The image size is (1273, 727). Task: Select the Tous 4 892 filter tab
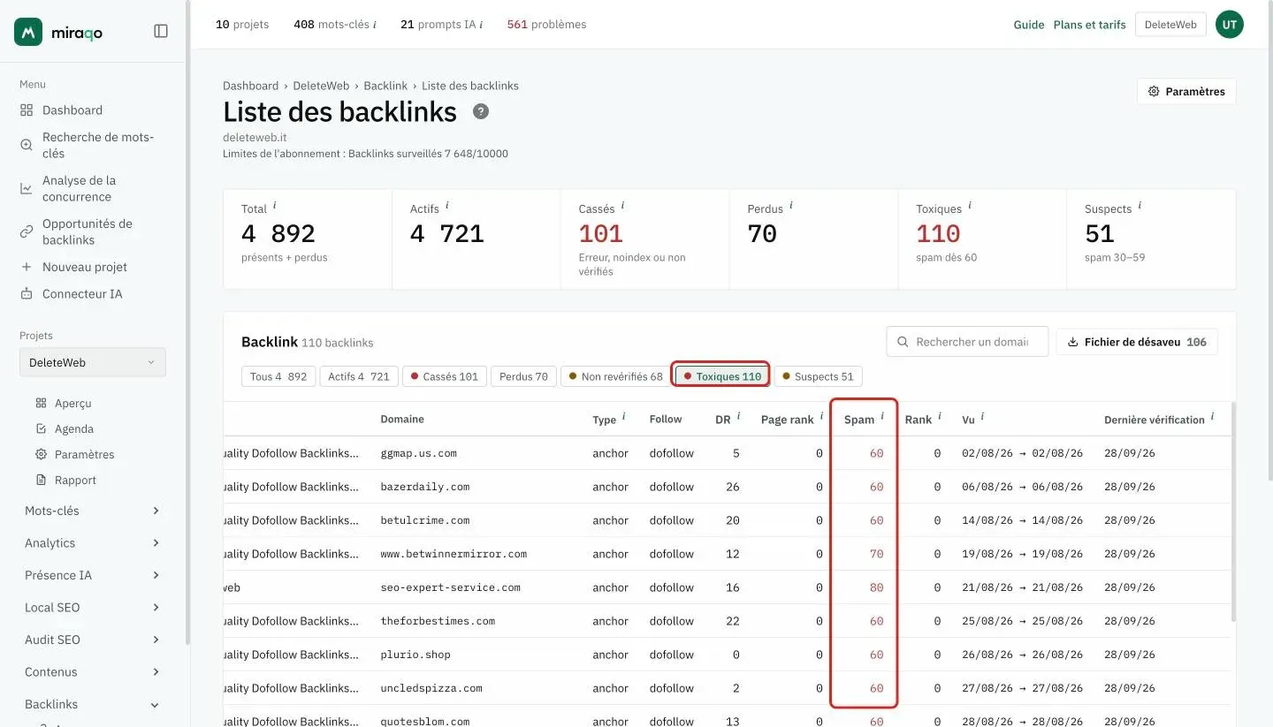[278, 376]
